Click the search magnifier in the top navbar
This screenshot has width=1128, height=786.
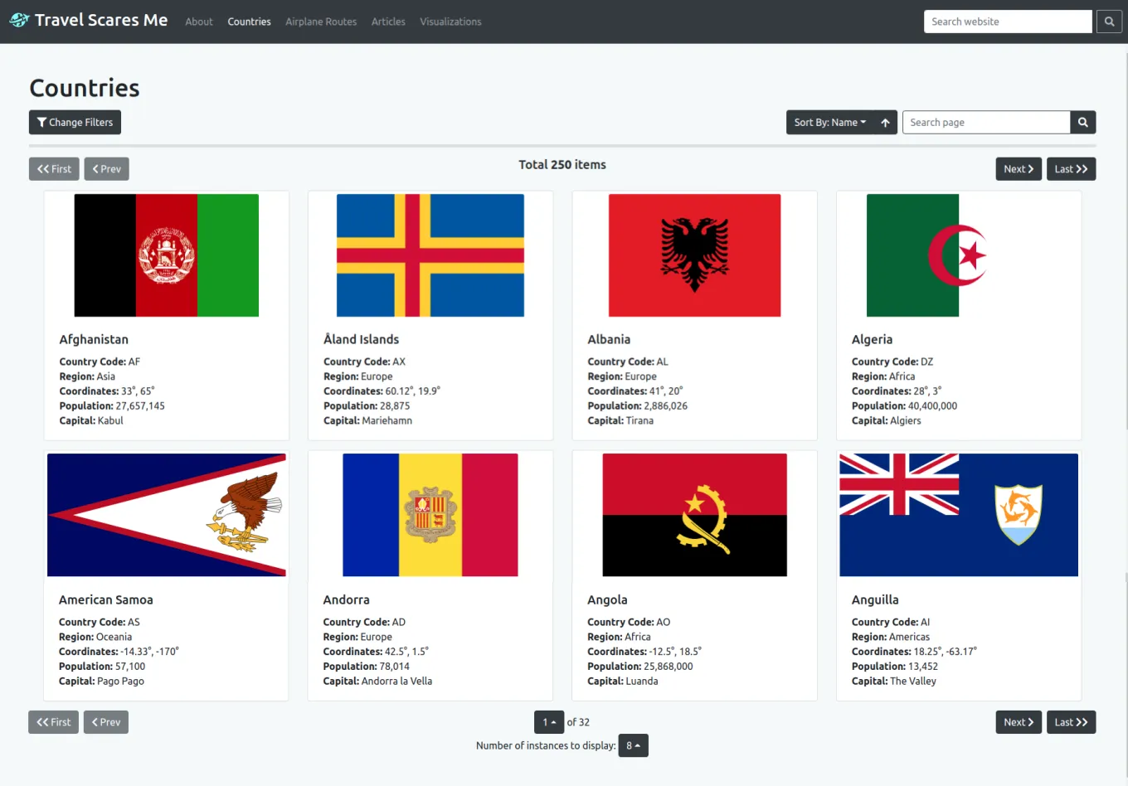[x=1109, y=21]
